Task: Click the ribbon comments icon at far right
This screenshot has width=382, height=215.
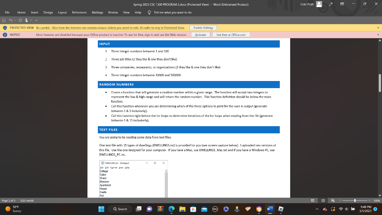Action: pos(376,12)
